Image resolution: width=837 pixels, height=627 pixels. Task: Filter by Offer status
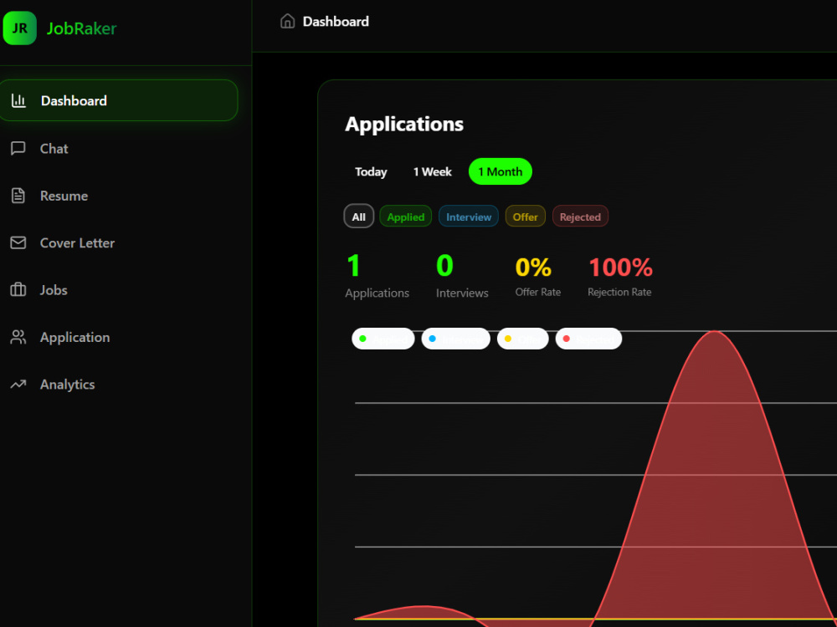(526, 217)
